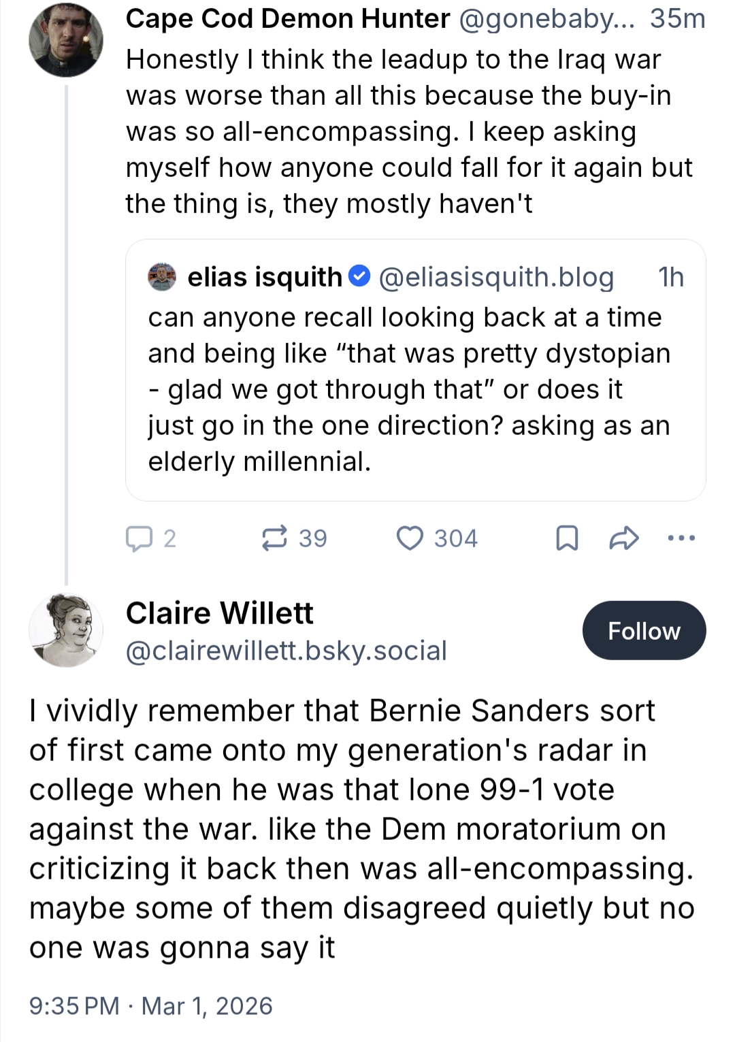Click the blue verified badge next to elias isquith
735x1042 pixels.
tap(359, 276)
